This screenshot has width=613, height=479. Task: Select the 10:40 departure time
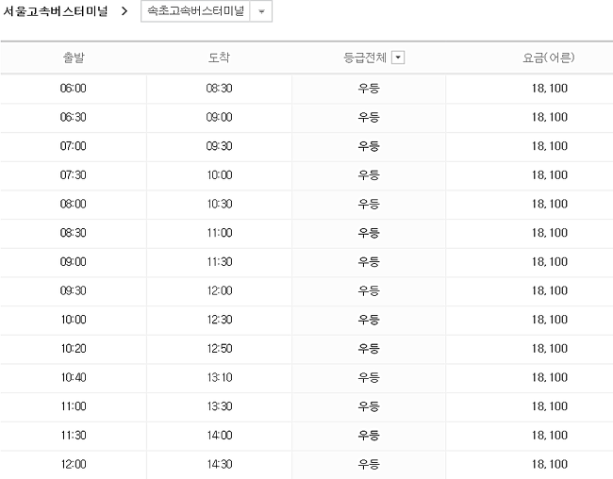coord(74,377)
